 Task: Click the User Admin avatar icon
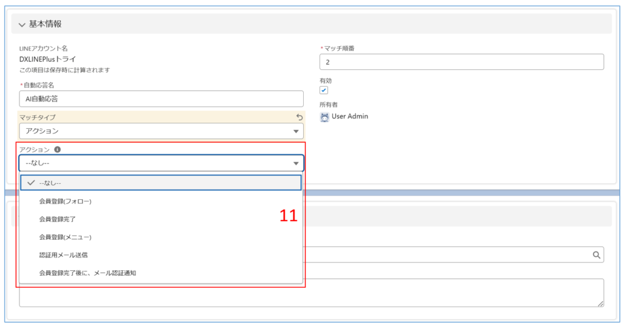coord(324,117)
